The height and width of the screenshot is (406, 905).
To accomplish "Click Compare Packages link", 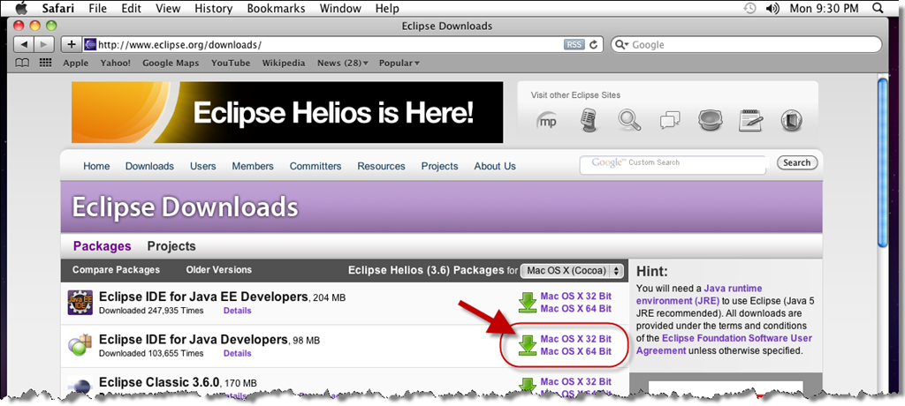I will [x=116, y=270].
